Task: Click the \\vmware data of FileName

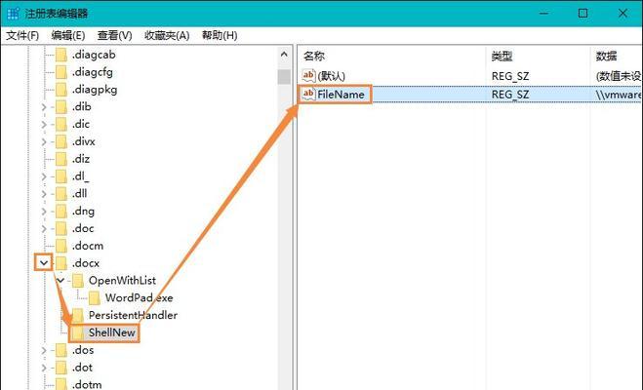Action: pyautogui.click(x=619, y=95)
